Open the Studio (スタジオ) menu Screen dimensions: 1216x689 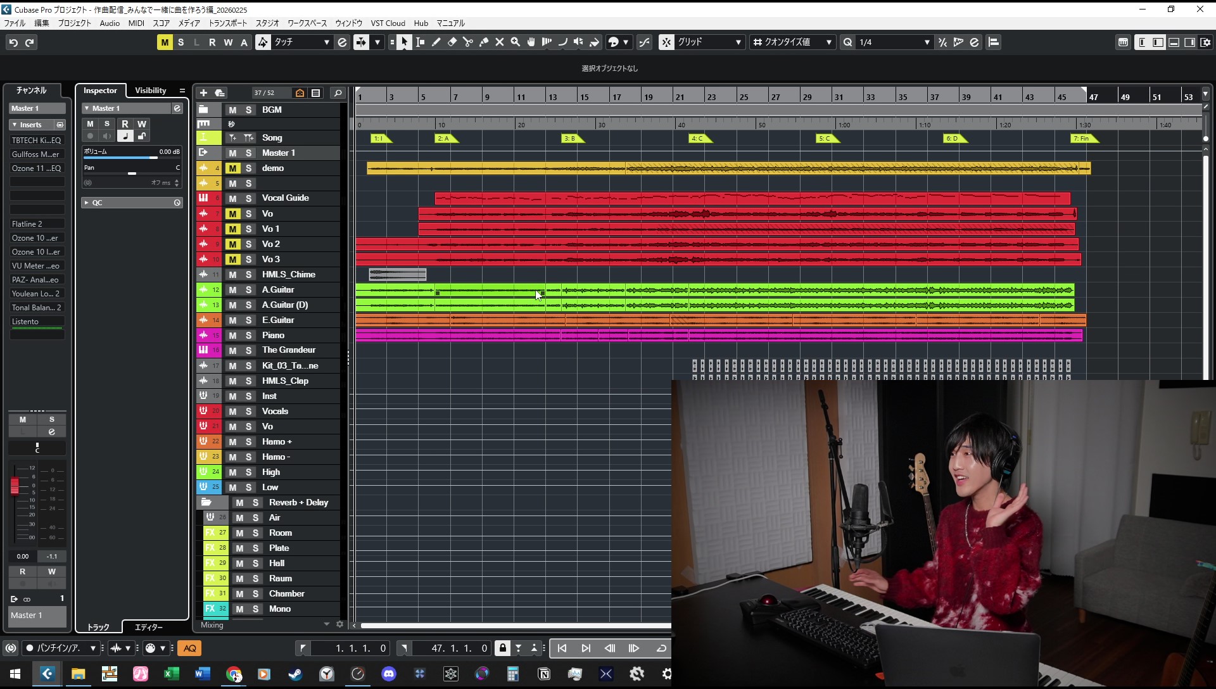267,23
